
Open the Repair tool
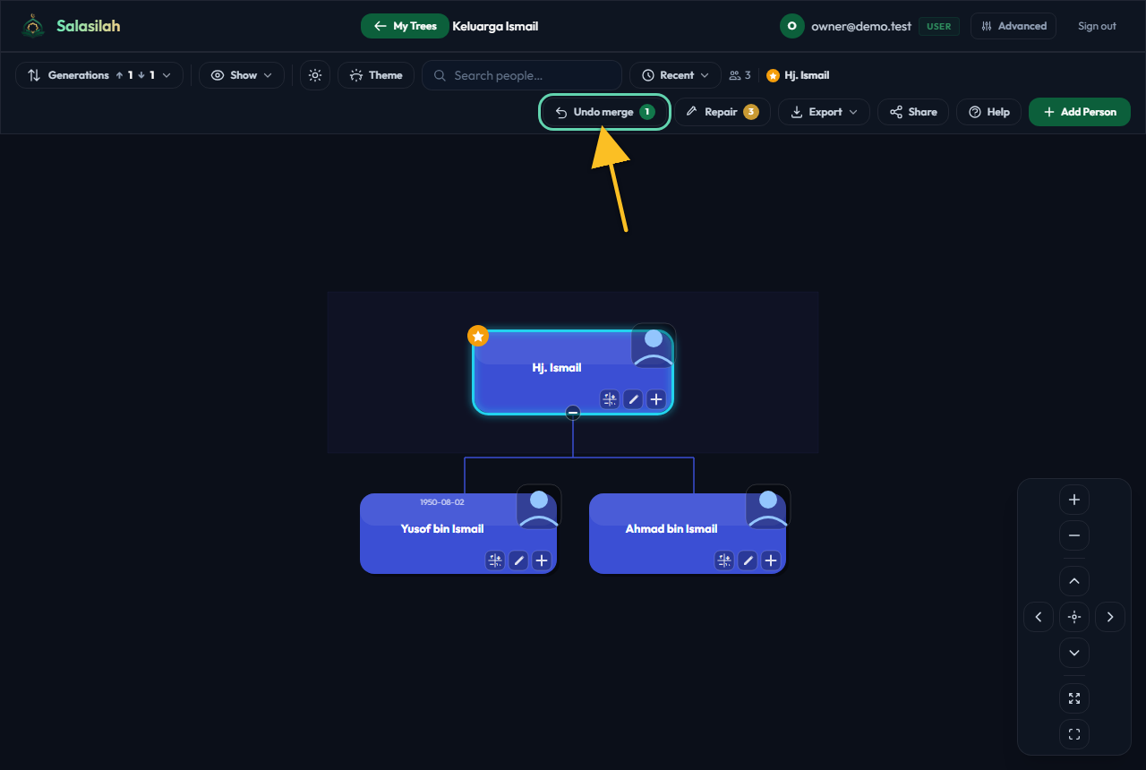(723, 112)
